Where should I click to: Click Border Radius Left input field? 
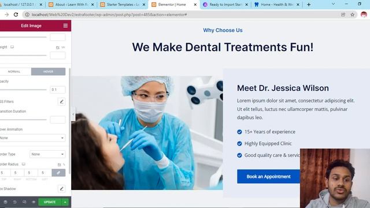[45, 173]
